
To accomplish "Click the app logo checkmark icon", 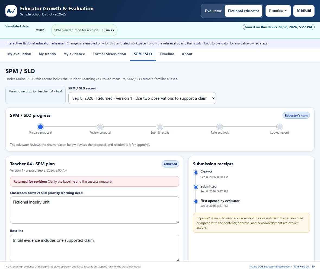I will (11, 11).
